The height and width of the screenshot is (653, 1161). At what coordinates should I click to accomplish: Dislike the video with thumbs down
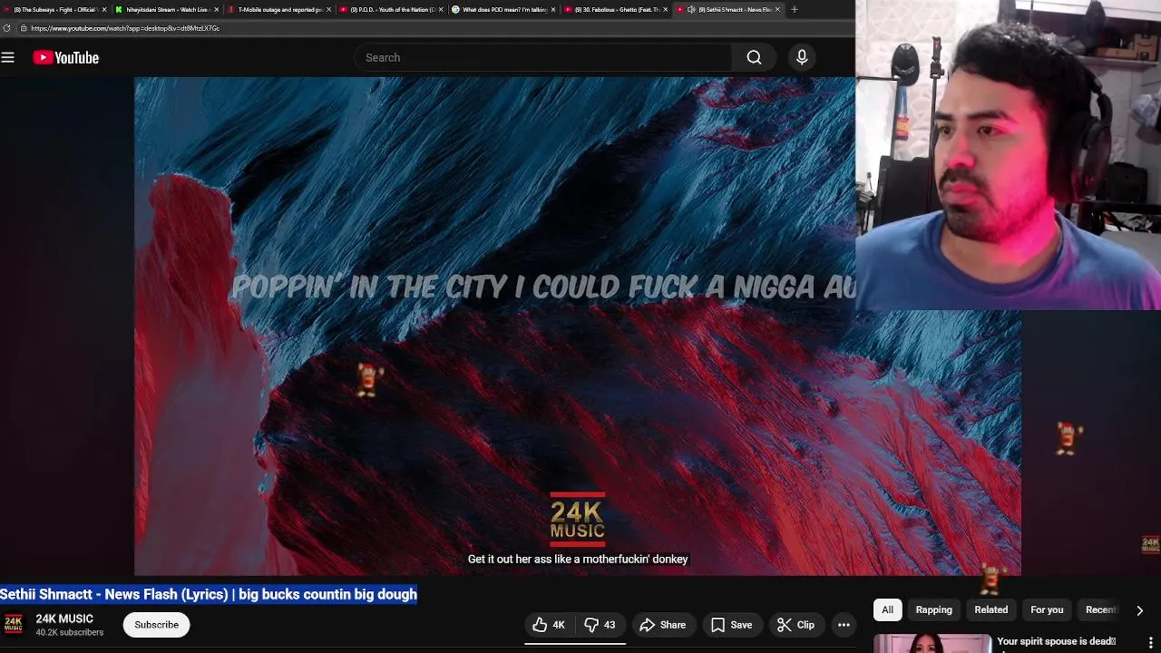click(600, 625)
